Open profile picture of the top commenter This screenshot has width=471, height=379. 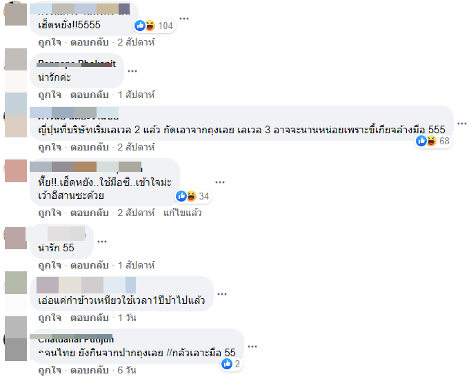[16, 13]
